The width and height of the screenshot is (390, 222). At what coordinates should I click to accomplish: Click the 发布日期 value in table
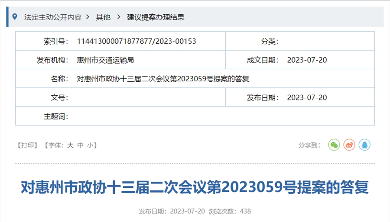(x=307, y=97)
